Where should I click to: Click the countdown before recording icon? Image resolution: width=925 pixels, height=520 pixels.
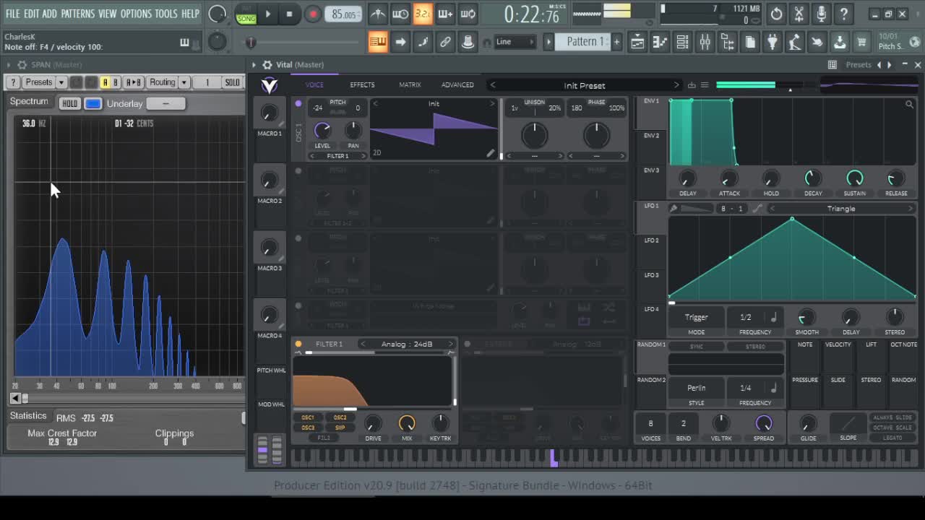click(423, 14)
